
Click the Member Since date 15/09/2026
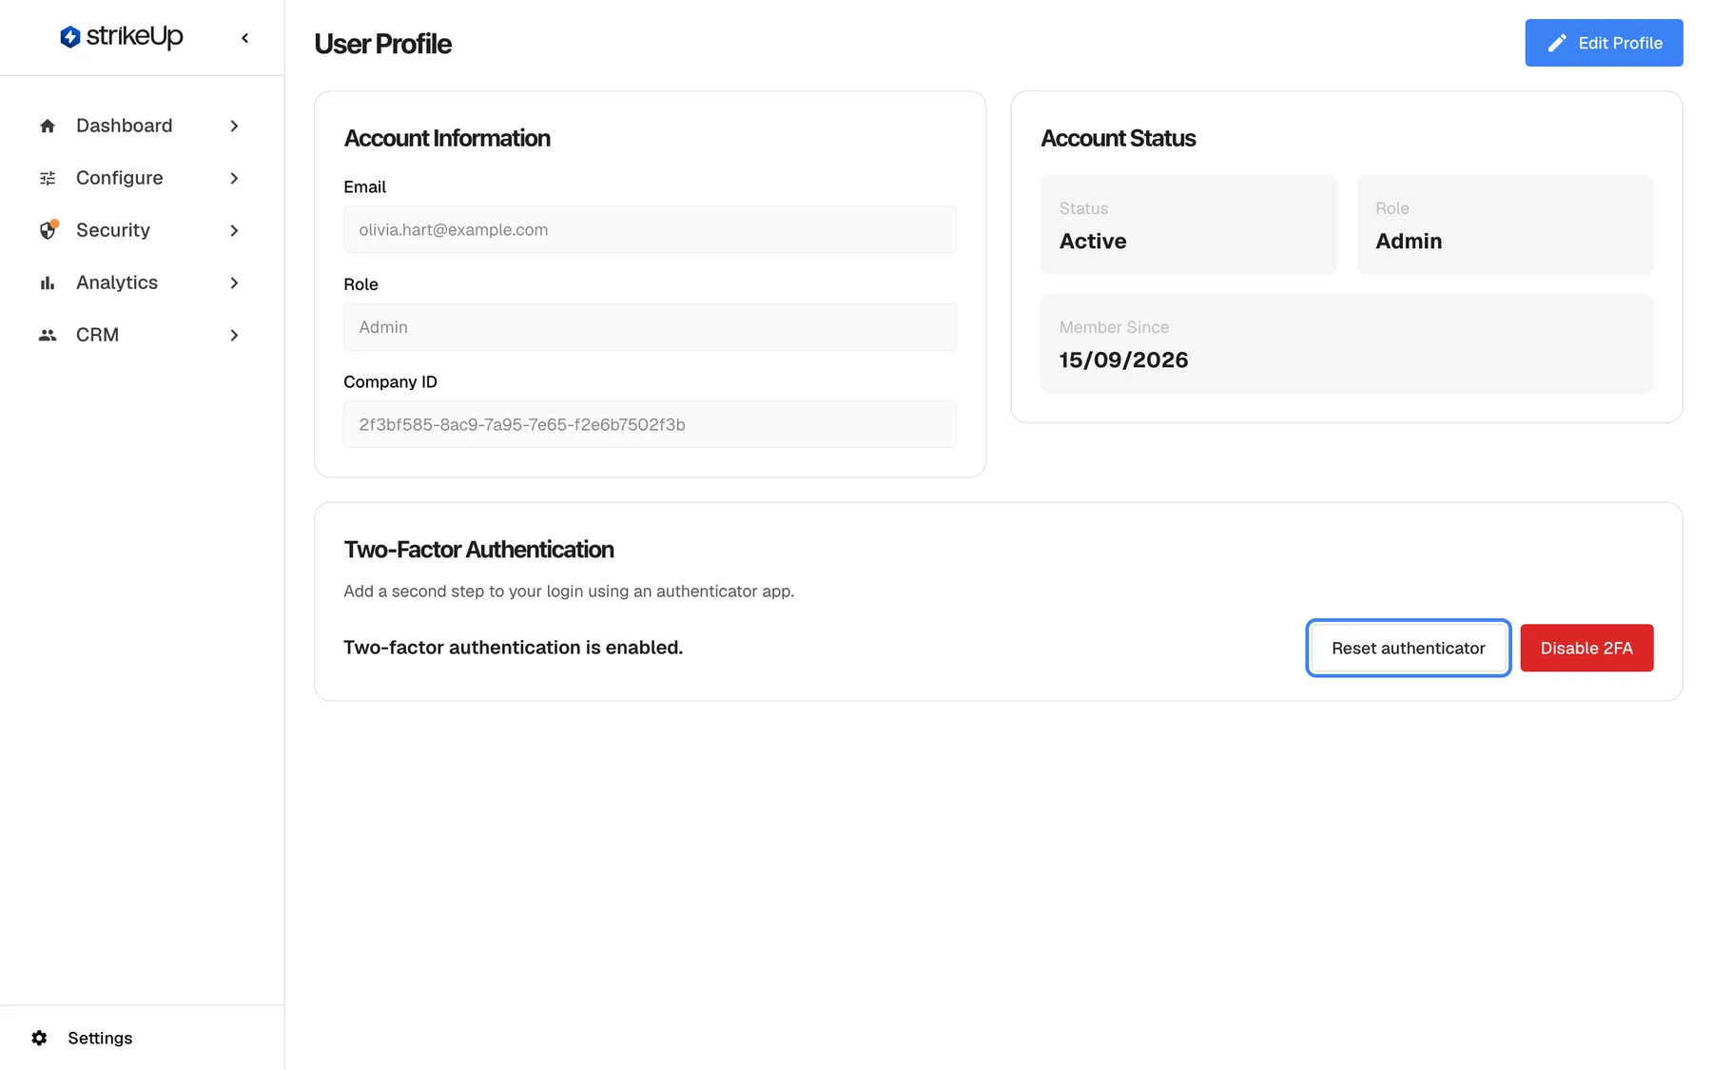coord(1123,360)
